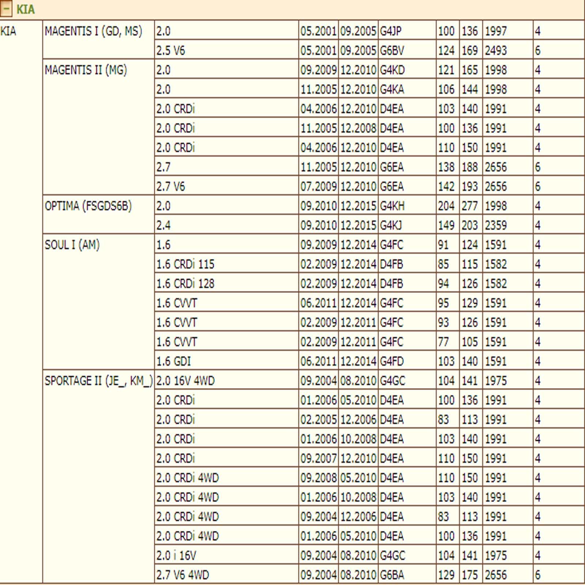This screenshot has height=585, width=585.
Task: Collapse the KIA section with minus icon
Action: (6, 9)
